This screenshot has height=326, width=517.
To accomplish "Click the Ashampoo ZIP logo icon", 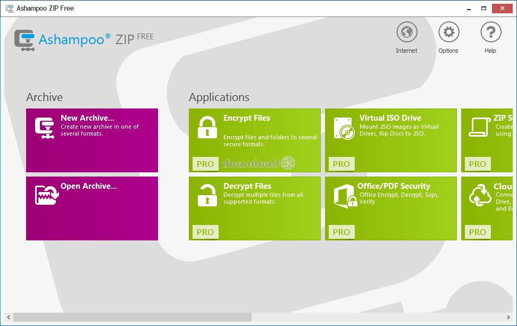I will coord(24,40).
